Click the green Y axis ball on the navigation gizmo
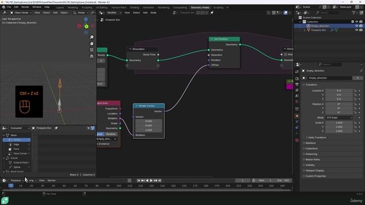This screenshot has width=365, height=205. pyautogui.click(x=86, y=27)
